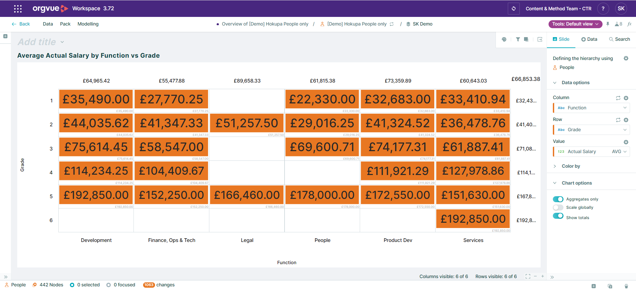Open the Add title dropdown chevron
Viewport: 636px width, 291px height.
pyautogui.click(x=62, y=42)
